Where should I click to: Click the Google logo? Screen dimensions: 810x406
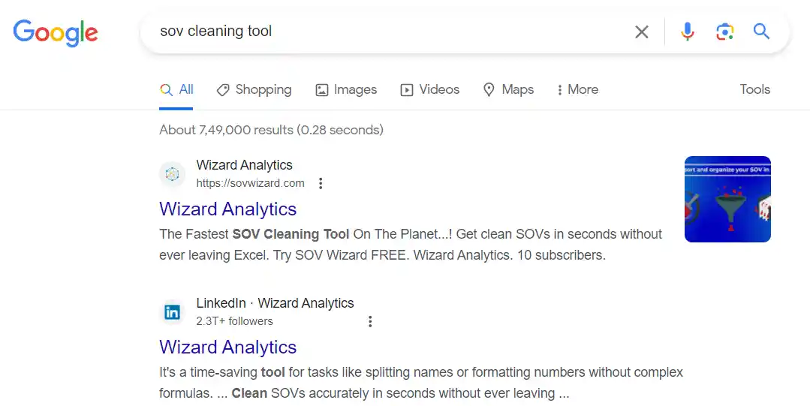point(56,32)
